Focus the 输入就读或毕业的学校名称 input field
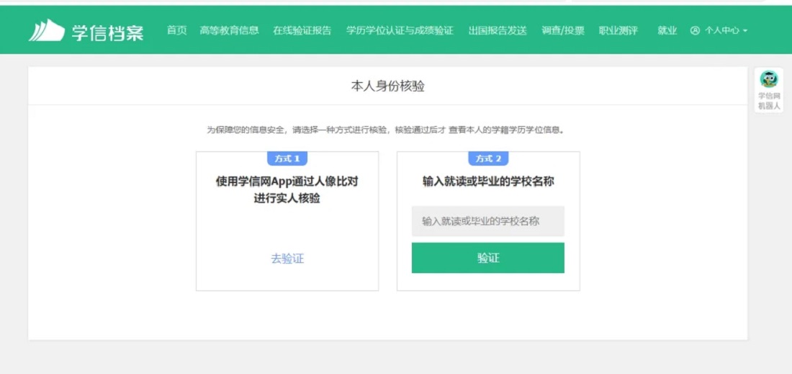The image size is (792, 374). (488, 221)
